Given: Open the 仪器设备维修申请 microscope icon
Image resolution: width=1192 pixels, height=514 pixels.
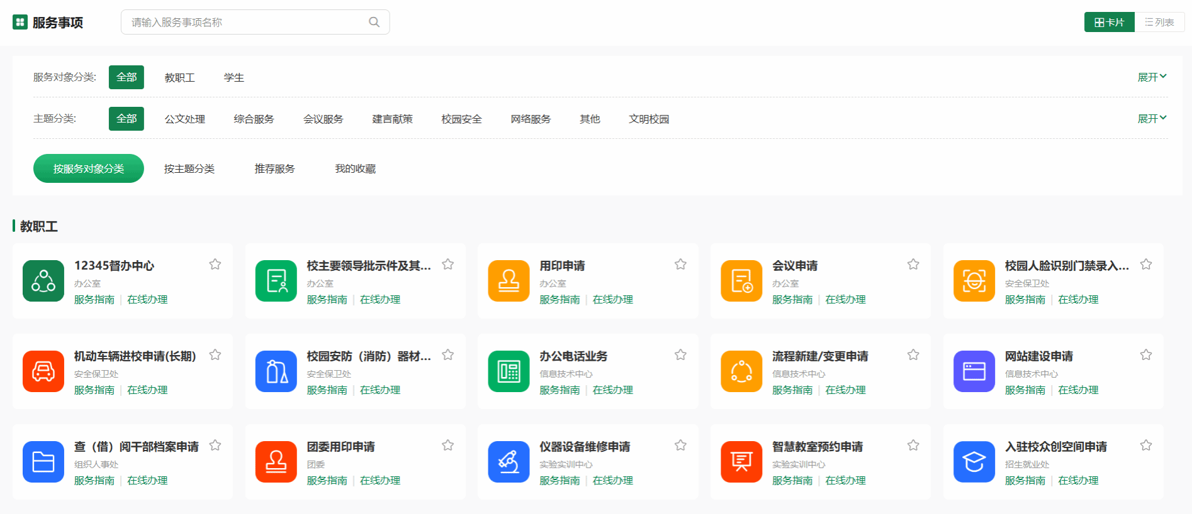Looking at the screenshot, I should 509,462.
